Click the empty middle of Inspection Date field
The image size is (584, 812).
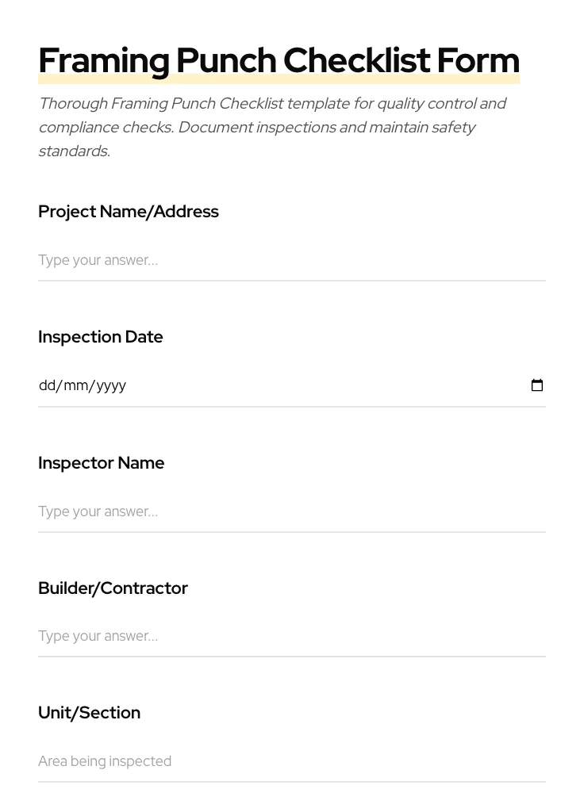pyautogui.click(x=317, y=385)
